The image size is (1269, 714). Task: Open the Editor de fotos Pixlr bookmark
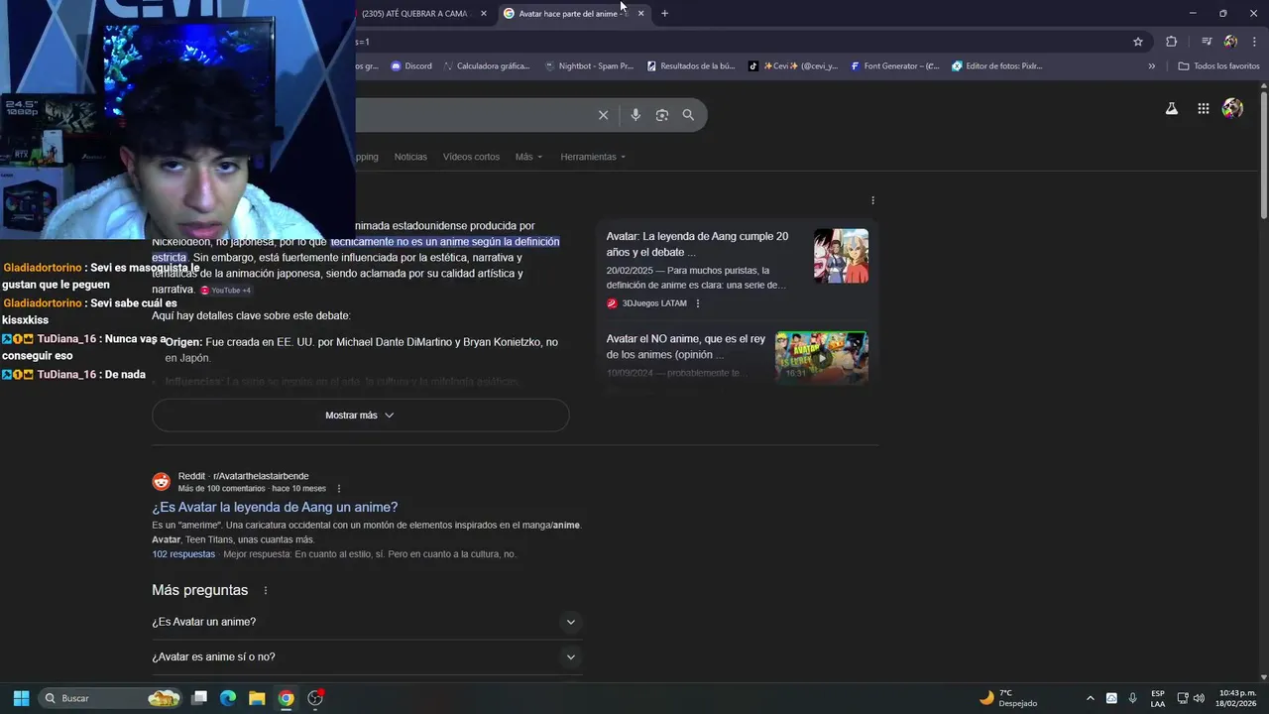point(997,66)
